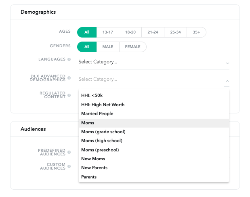This screenshot has height=197, width=250.
Task: Click the Regulated Content info icon
Action: (69, 95)
